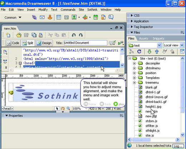Image resolution: width=186 pixels, height=149 pixels.
Task: Open the File menu
Action: 3,10
